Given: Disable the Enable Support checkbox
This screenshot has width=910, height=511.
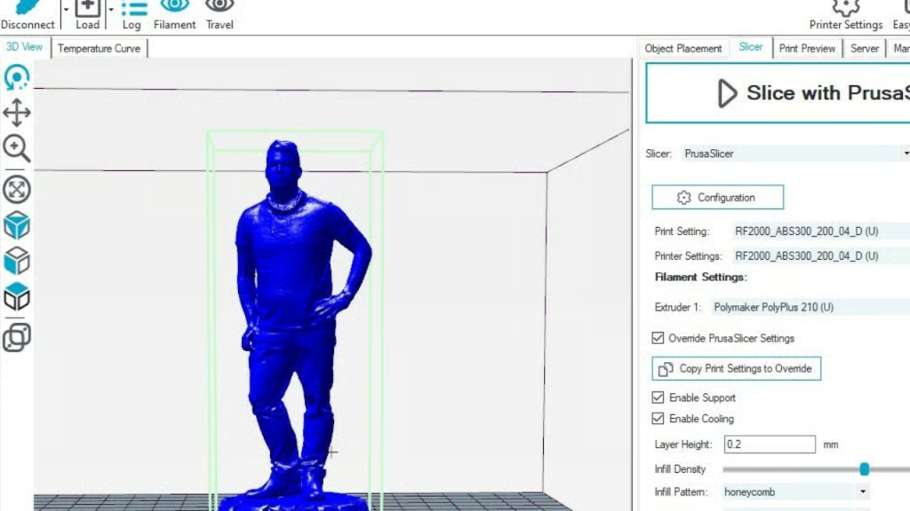Looking at the screenshot, I should click(x=658, y=397).
